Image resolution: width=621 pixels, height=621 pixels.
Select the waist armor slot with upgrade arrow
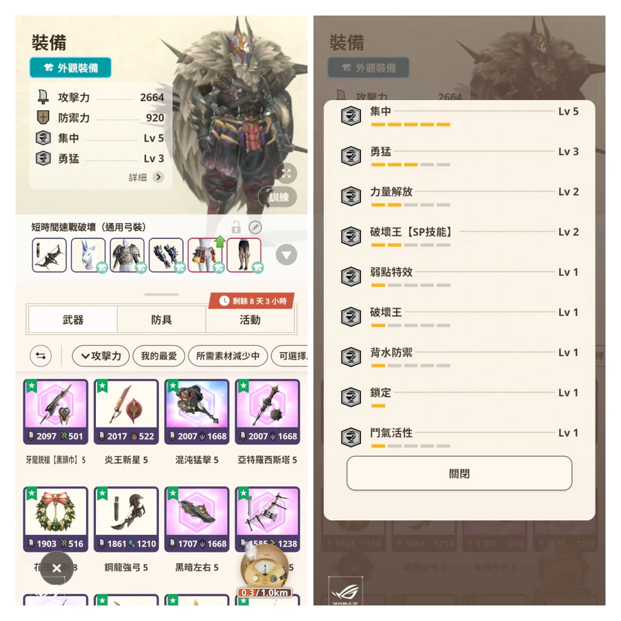tap(205, 255)
